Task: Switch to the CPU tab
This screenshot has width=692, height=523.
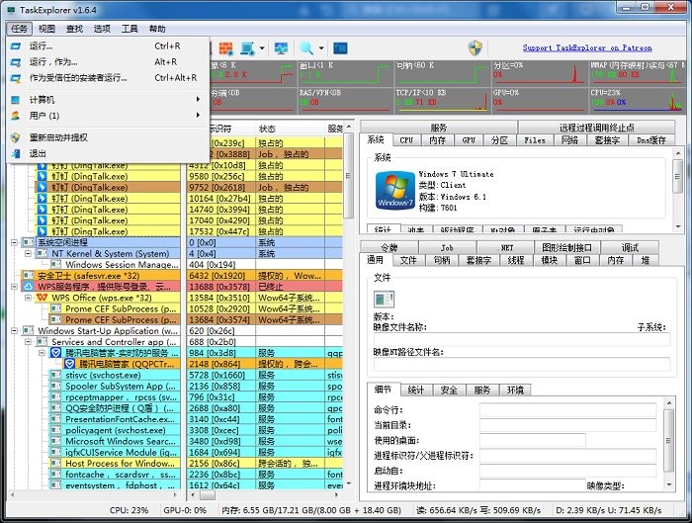Action: coord(406,140)
